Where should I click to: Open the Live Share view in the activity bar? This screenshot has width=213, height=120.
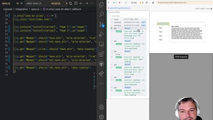point(101,74)
